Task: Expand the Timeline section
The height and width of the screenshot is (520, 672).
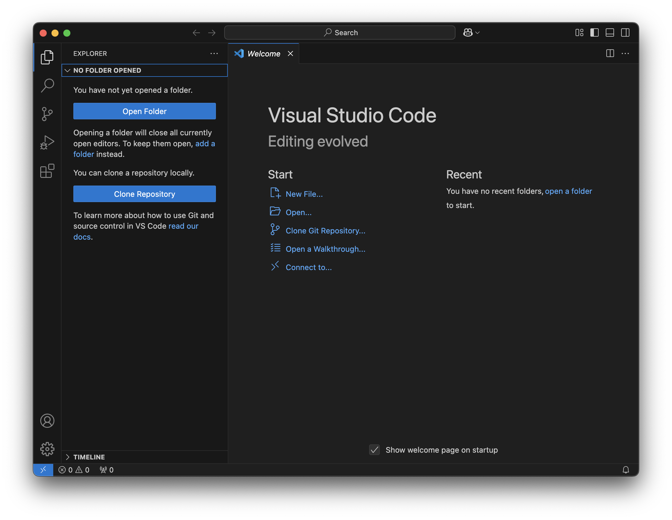Action: 144,457
